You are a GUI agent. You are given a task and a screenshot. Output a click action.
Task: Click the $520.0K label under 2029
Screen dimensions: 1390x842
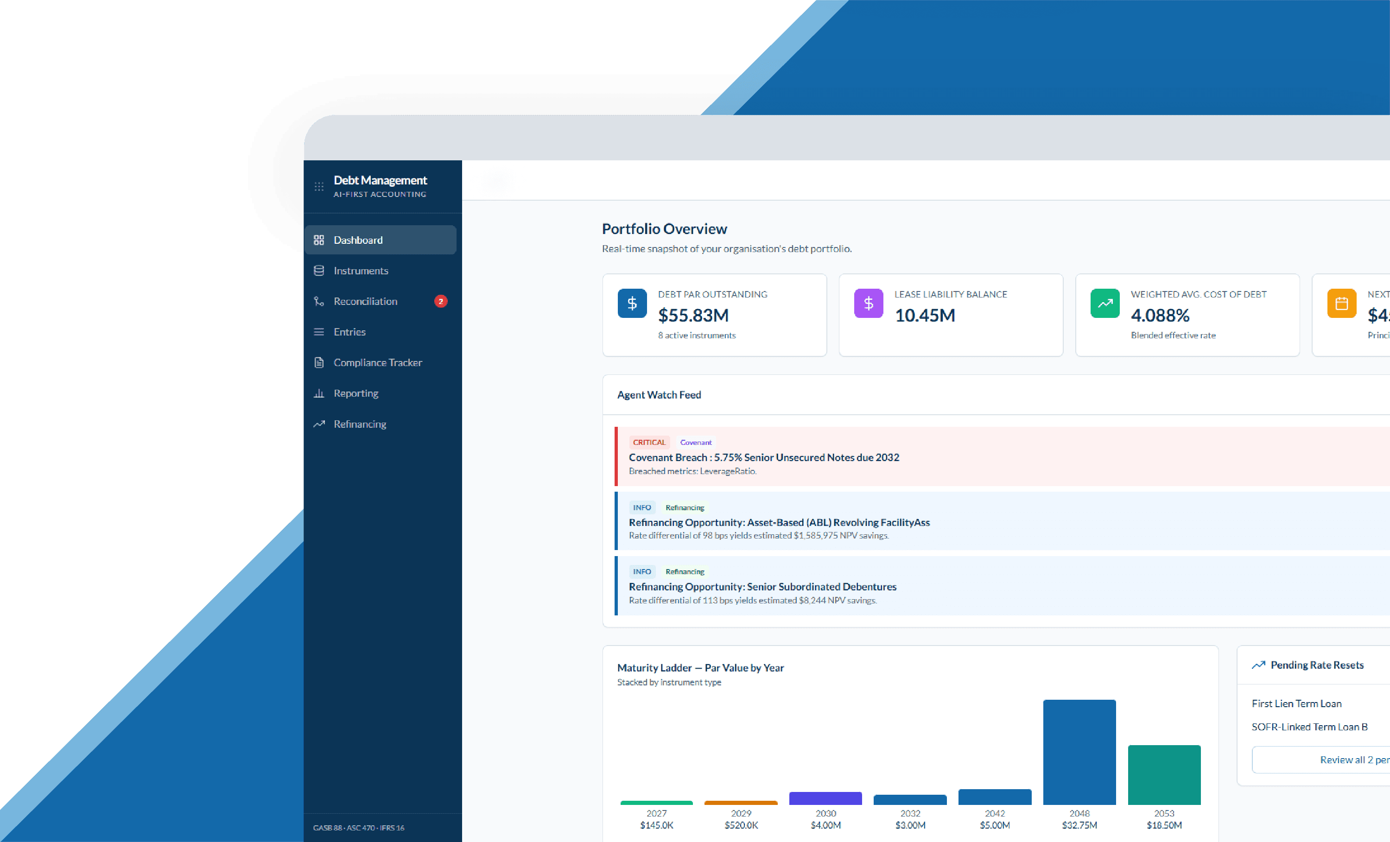[741, 825]
